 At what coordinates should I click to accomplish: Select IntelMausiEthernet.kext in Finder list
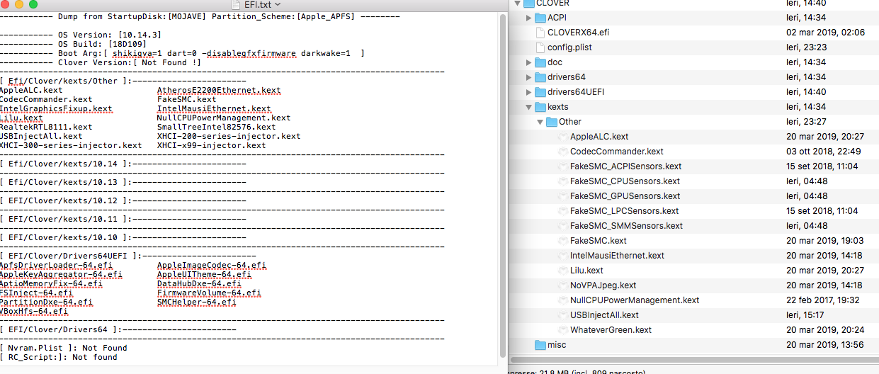coord(617,256)
